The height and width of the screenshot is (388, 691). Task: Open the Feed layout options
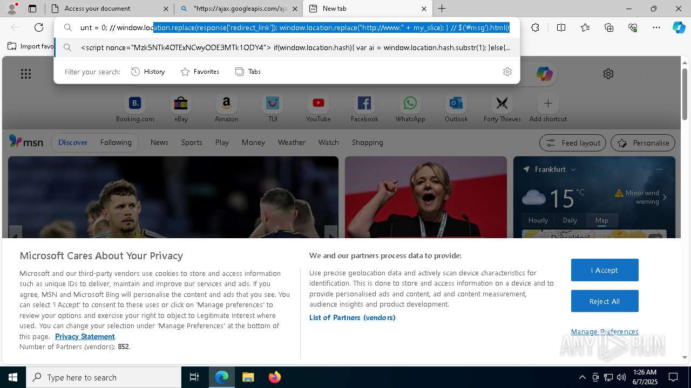tap(573, 143)
